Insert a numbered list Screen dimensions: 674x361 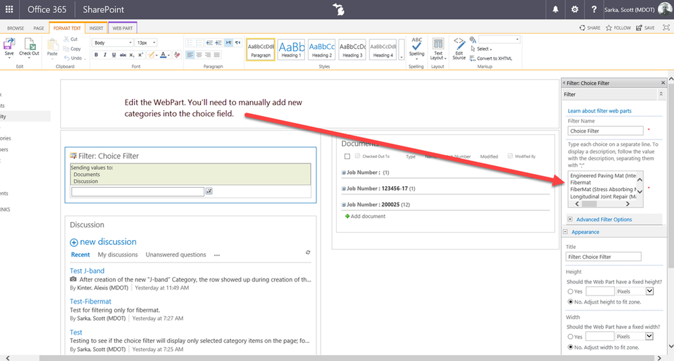(x=199, y=43)
